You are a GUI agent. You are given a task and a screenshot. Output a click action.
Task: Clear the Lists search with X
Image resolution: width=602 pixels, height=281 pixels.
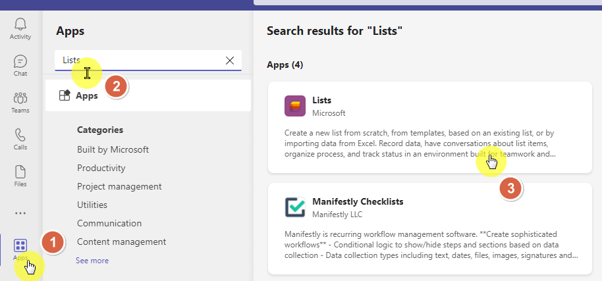coord(230,61)
